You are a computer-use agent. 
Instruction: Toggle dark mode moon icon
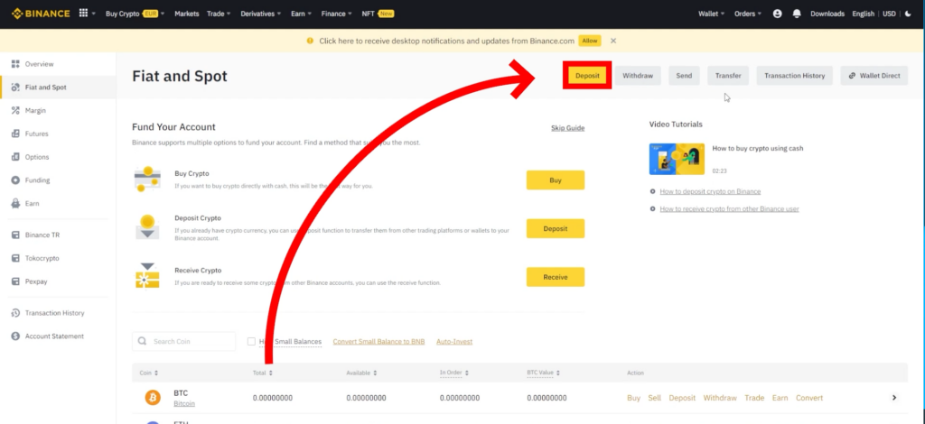[908, 14]
